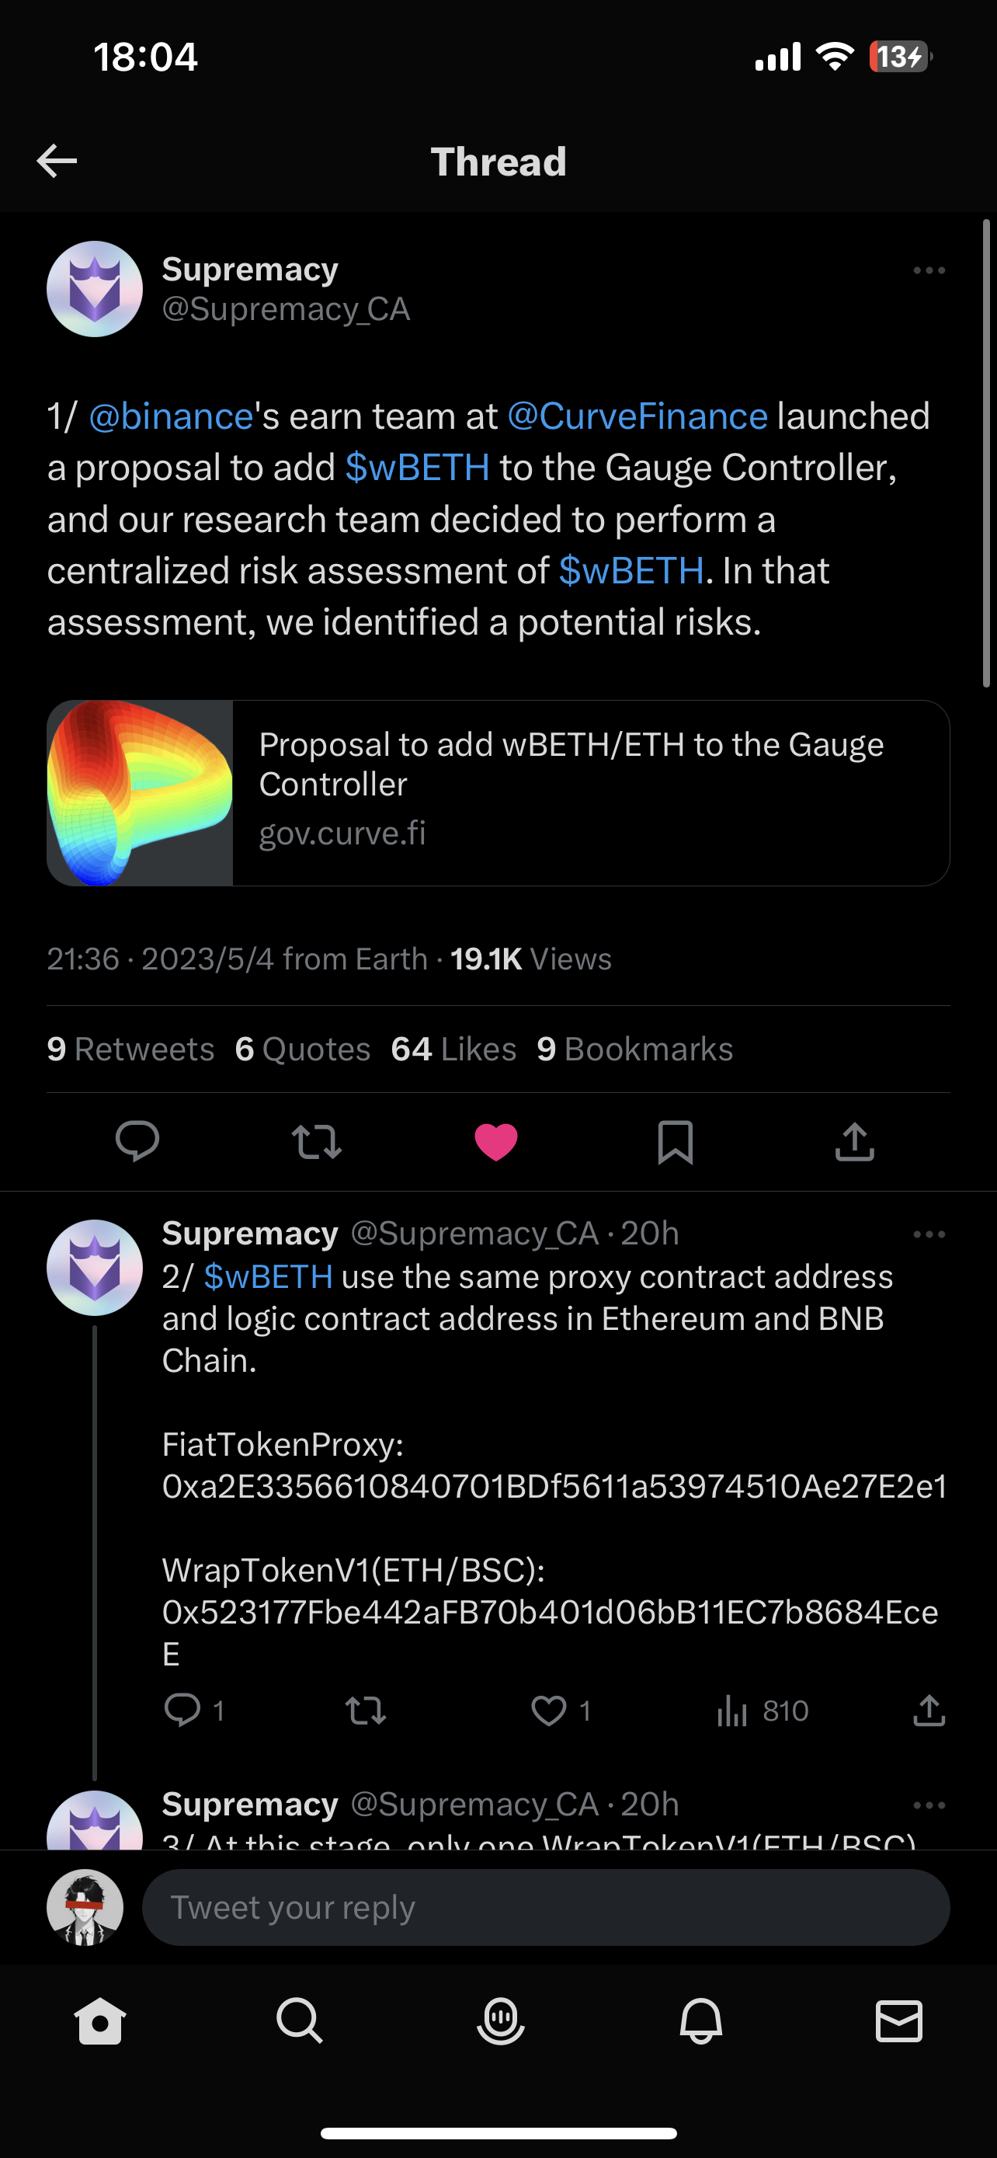
Task: Open the @binance mention link
Action: (x=171, y=416)
